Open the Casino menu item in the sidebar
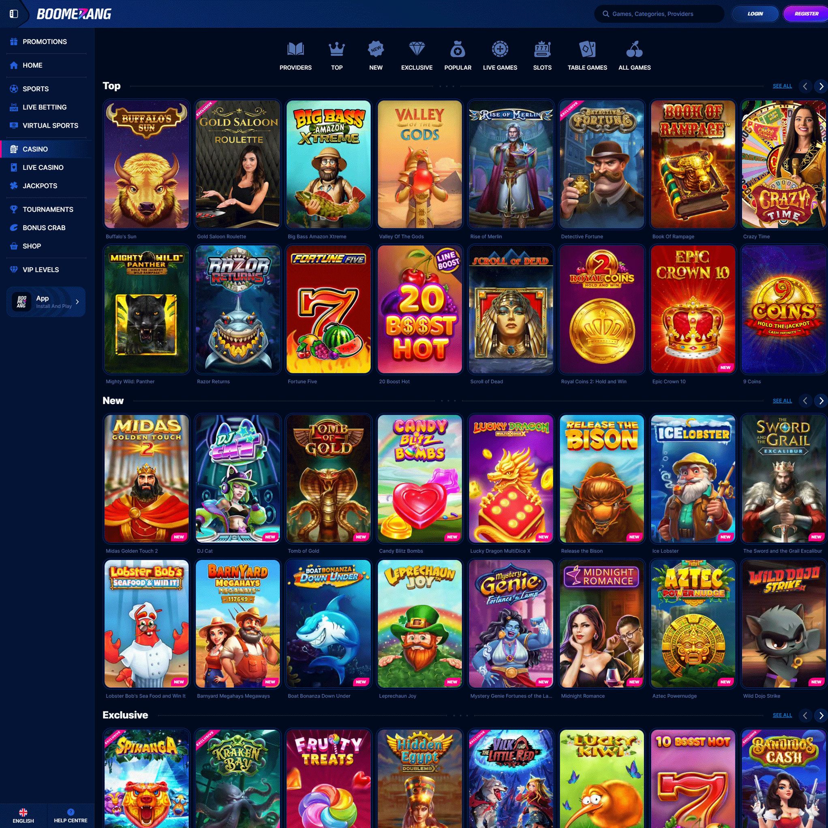Image resolution: width=828 pixels, height=828 pixels. click(x=46, y=149)
